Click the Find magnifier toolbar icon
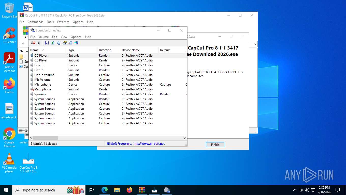 point(70,43)
